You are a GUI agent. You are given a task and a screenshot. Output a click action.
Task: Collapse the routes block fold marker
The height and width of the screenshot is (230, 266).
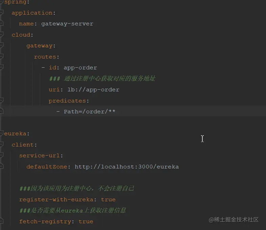2,56
